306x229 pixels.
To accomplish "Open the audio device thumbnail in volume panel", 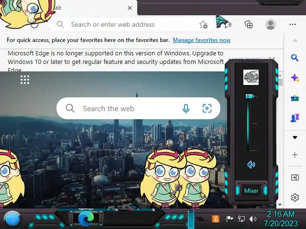I will (x=251, y=77).
